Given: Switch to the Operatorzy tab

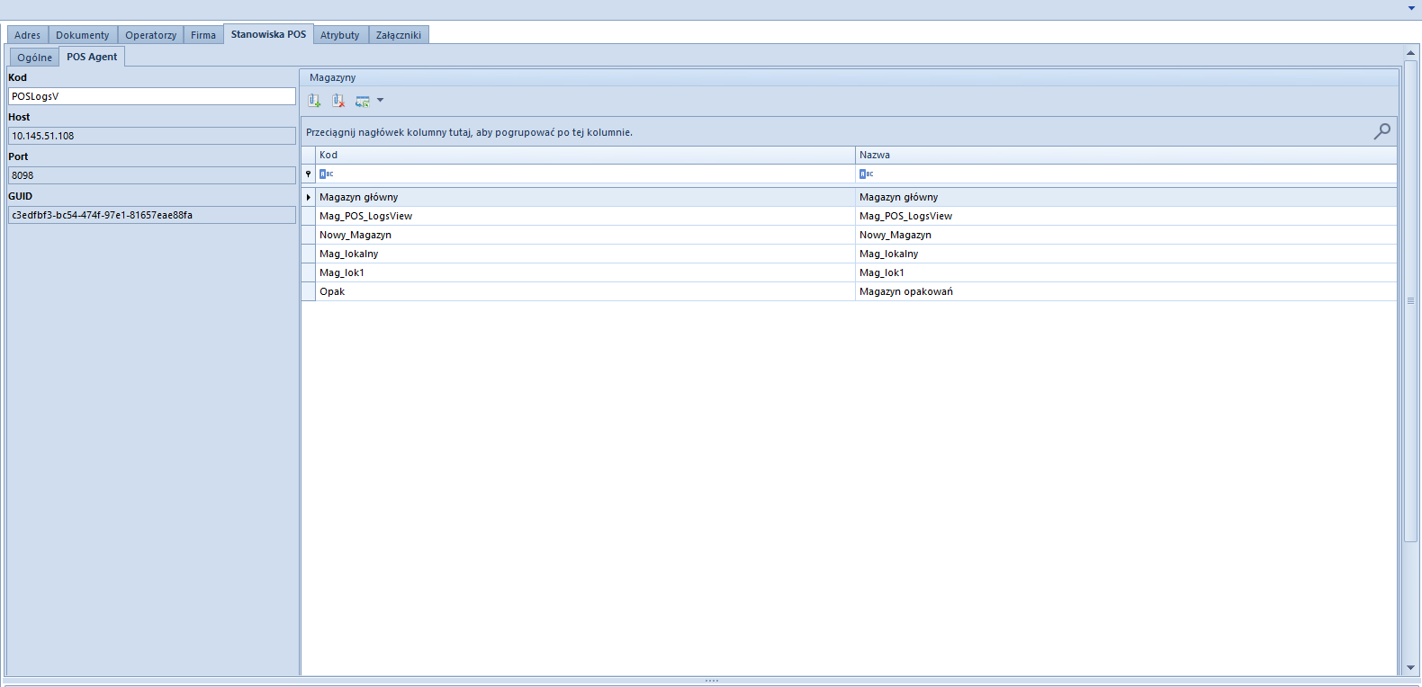Looking at the screenshot, I should click(x=151, y=35).
